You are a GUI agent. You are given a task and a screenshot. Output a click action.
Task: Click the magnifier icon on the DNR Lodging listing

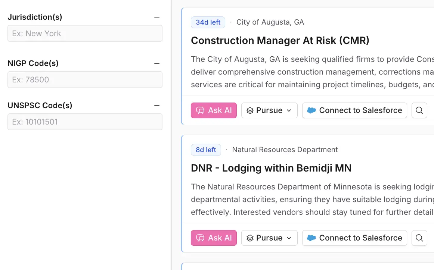tap(419, 238)
